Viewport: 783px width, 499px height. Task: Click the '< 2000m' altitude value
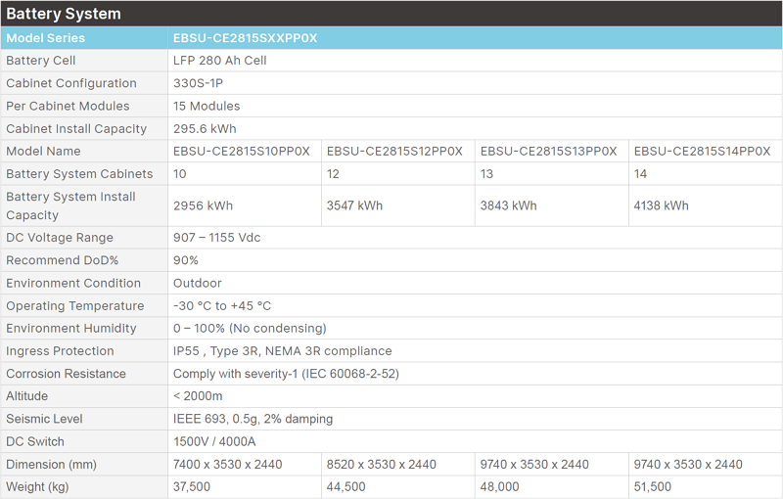pyautogui.click(x=198, y=396)
